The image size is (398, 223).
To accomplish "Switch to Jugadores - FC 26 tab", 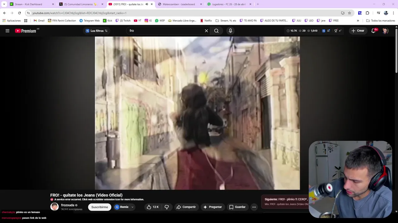I will point(229,4).
